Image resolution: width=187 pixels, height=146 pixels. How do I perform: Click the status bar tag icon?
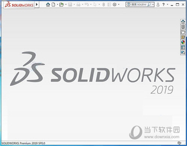pyautogui.click(x=179, y=143)
